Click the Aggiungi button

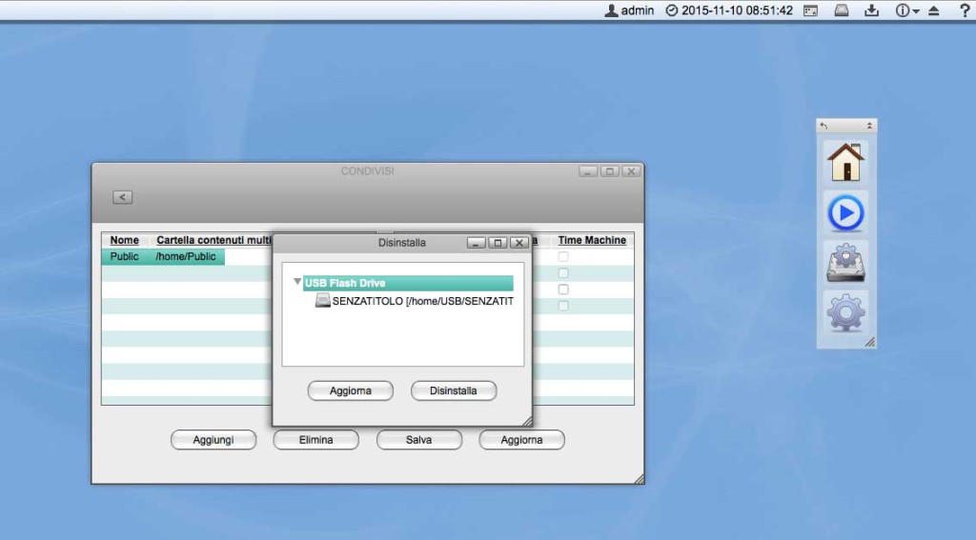(x=213, y=440)
